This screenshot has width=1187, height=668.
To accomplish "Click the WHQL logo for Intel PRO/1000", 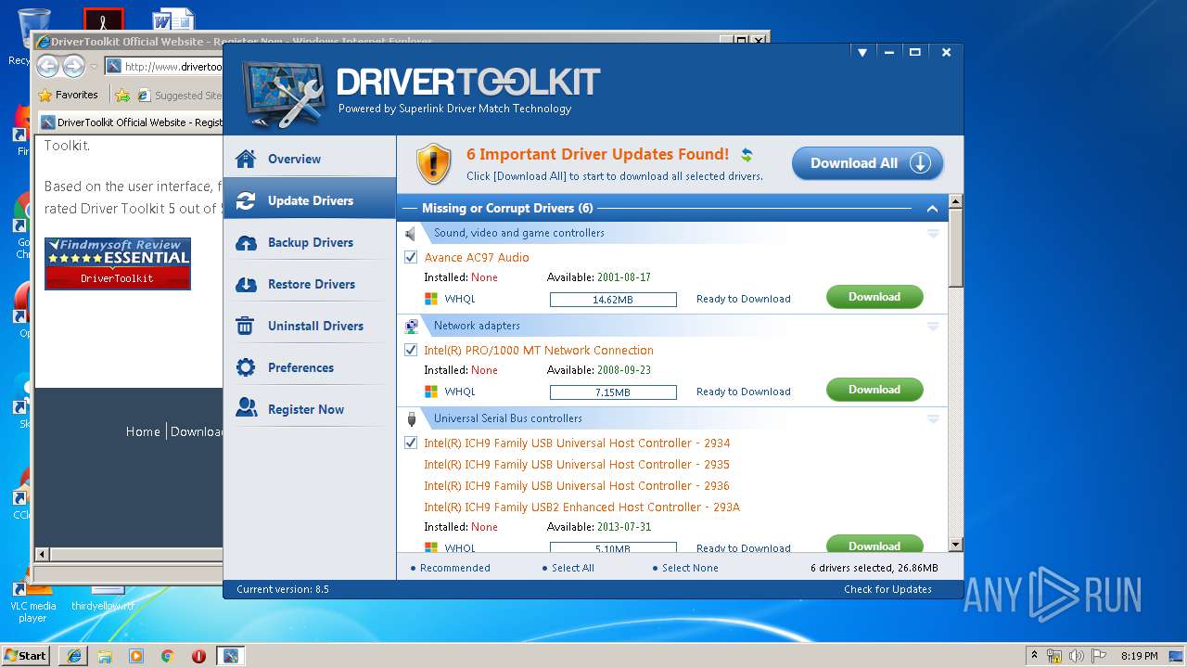I will [x=431, y=392].
